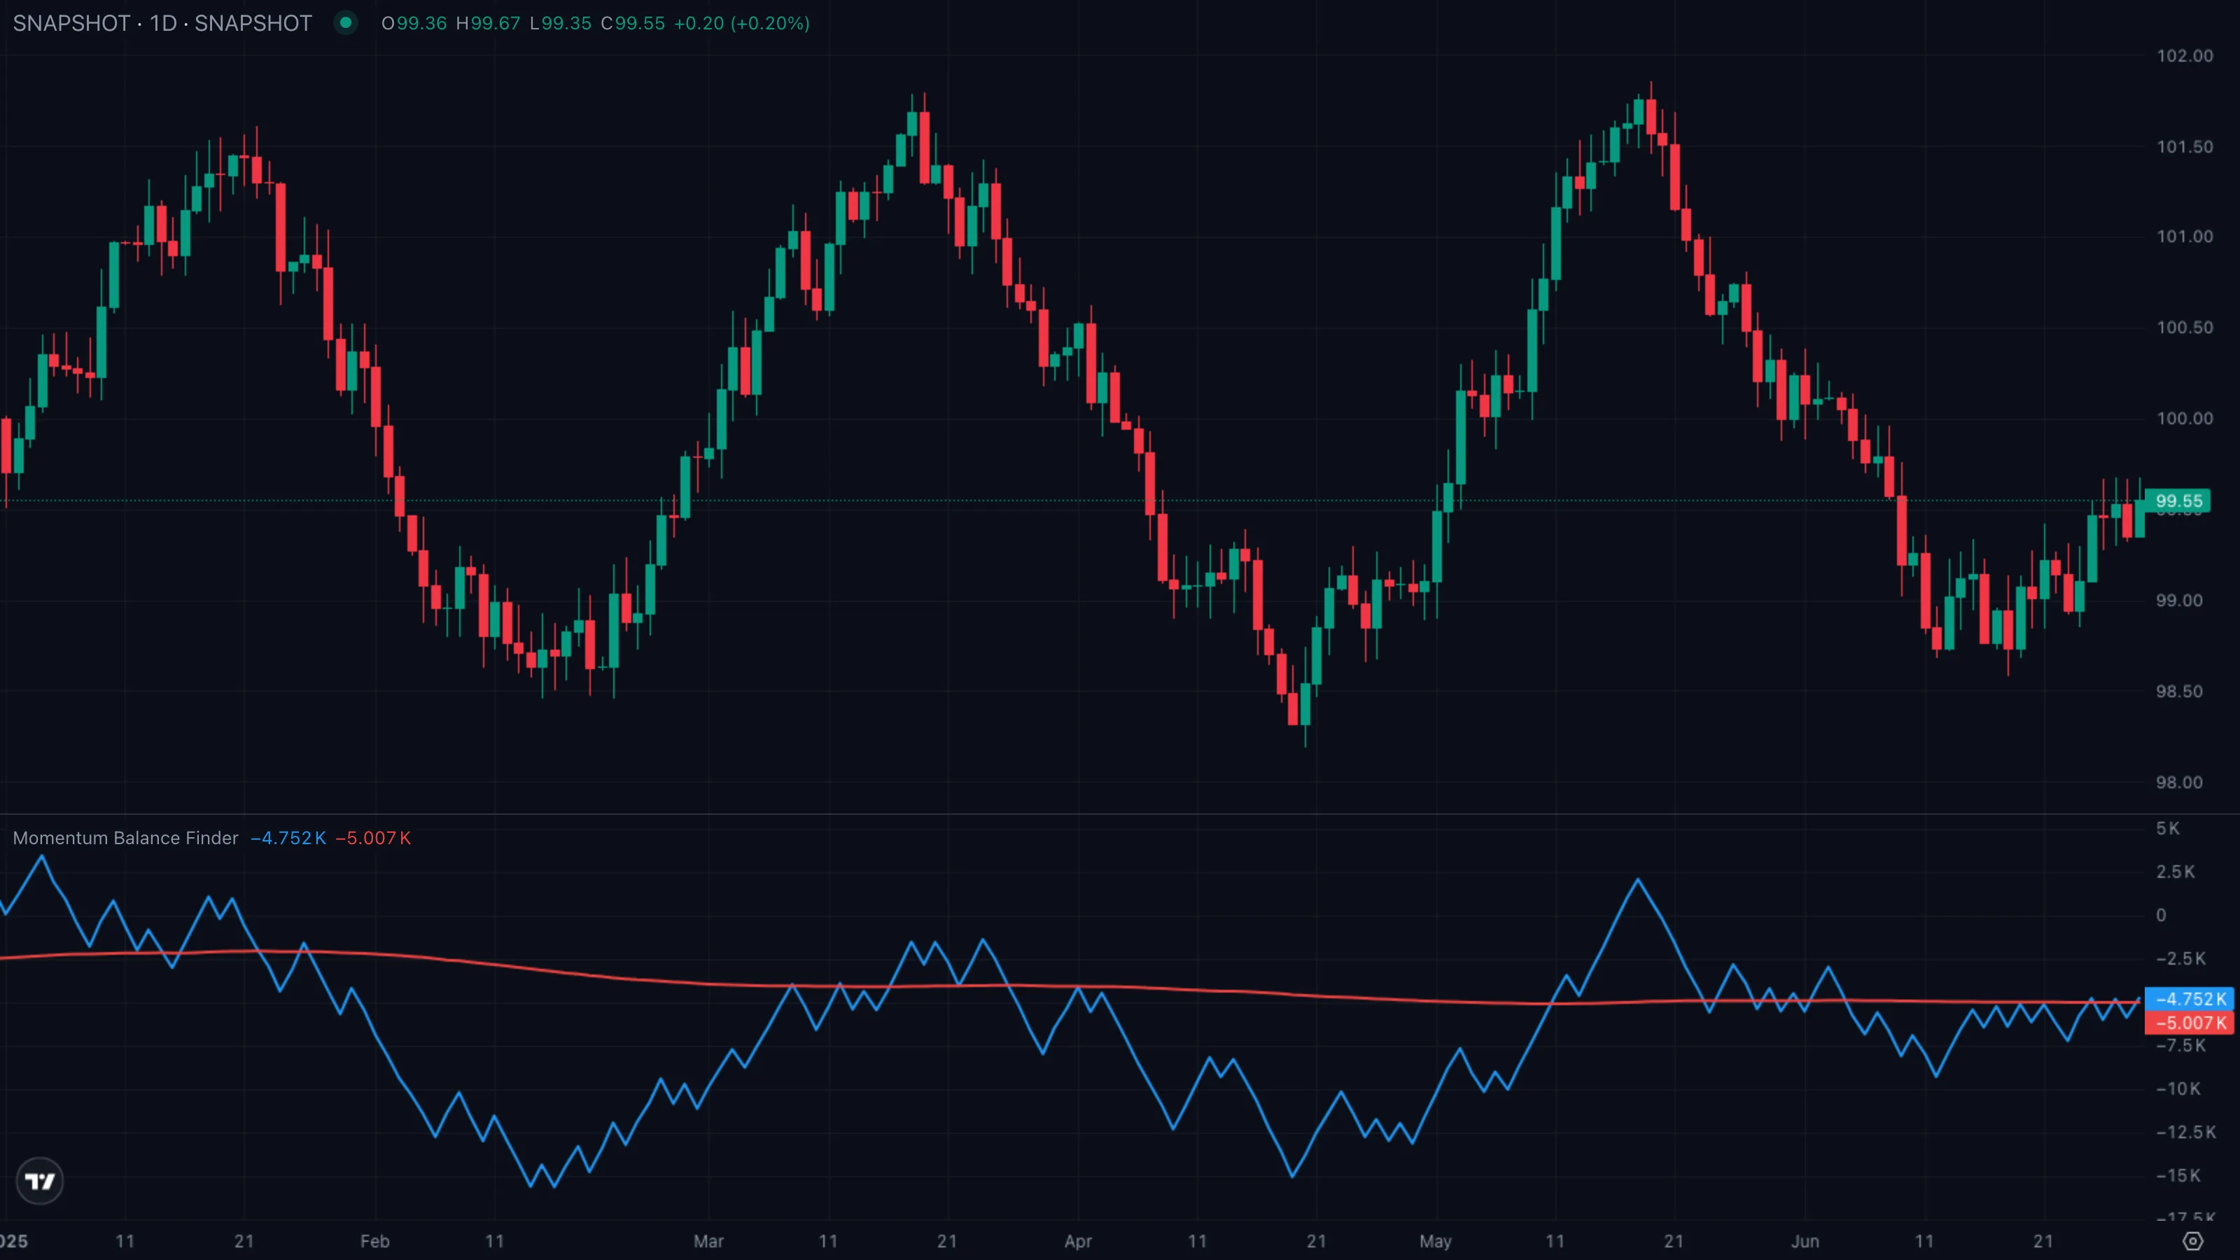Screen dimensions: 2240x1260
Task: Click the −15K indicator scale label
Action: click(2178, 1175)
